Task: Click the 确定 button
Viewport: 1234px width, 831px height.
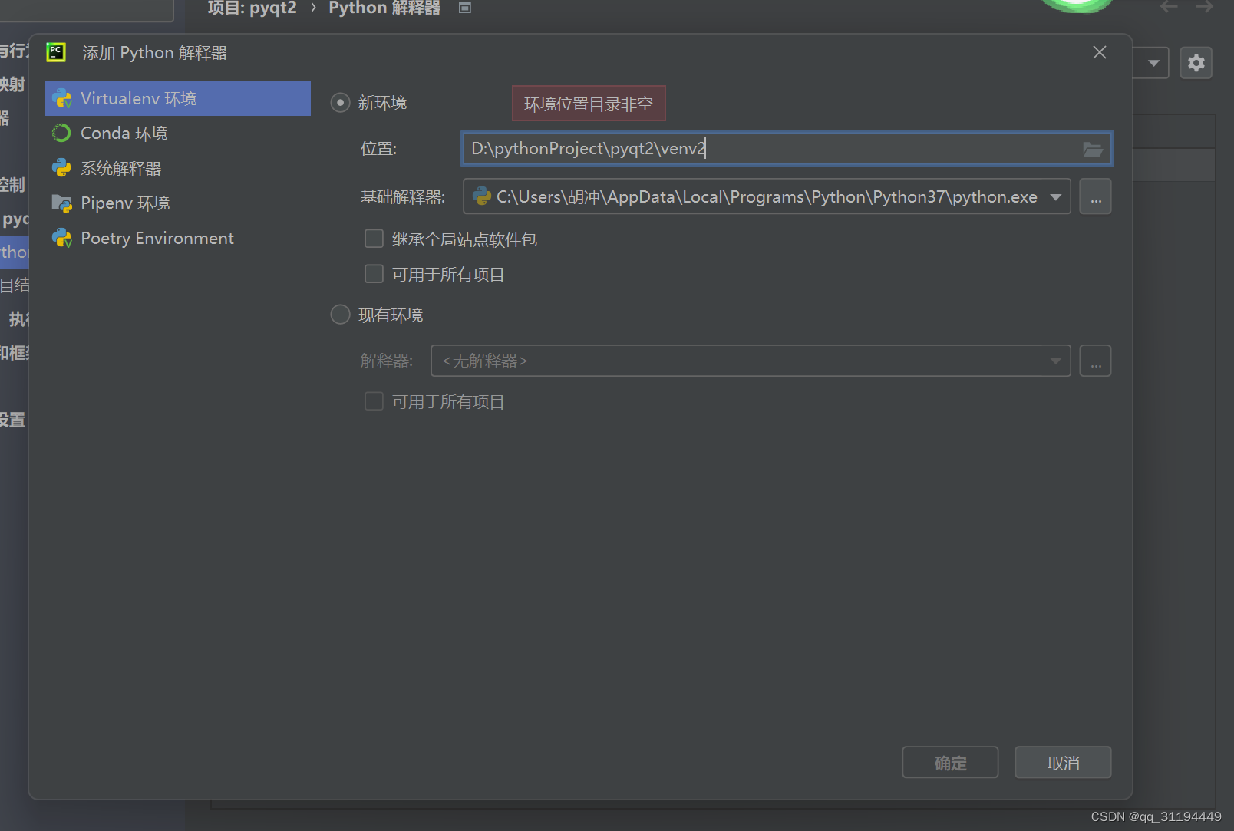Action: (x=950, y=763)
